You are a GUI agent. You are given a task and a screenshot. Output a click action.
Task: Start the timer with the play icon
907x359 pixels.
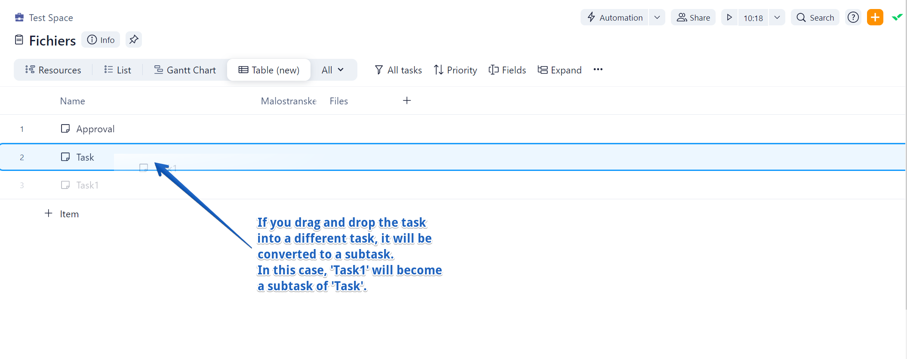pos(729,18)
